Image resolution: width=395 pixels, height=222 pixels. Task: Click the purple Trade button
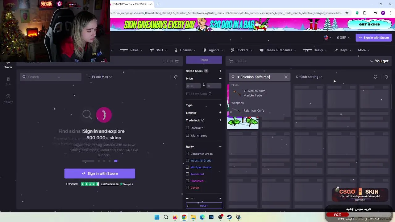tap(204, 60)
